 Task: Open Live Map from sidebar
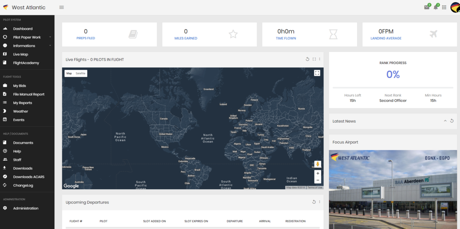click(x=21, y=54)
